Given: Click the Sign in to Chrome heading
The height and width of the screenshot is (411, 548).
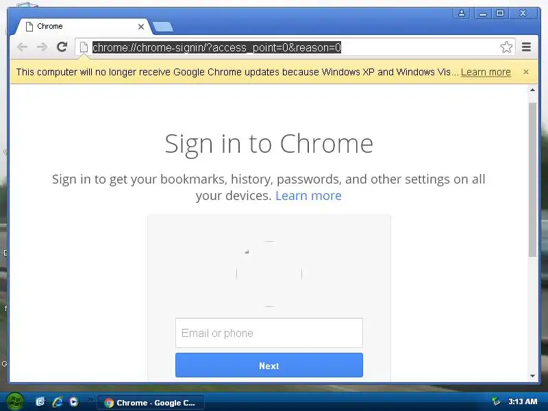Looking at the screenshot, I should (269, 144).
